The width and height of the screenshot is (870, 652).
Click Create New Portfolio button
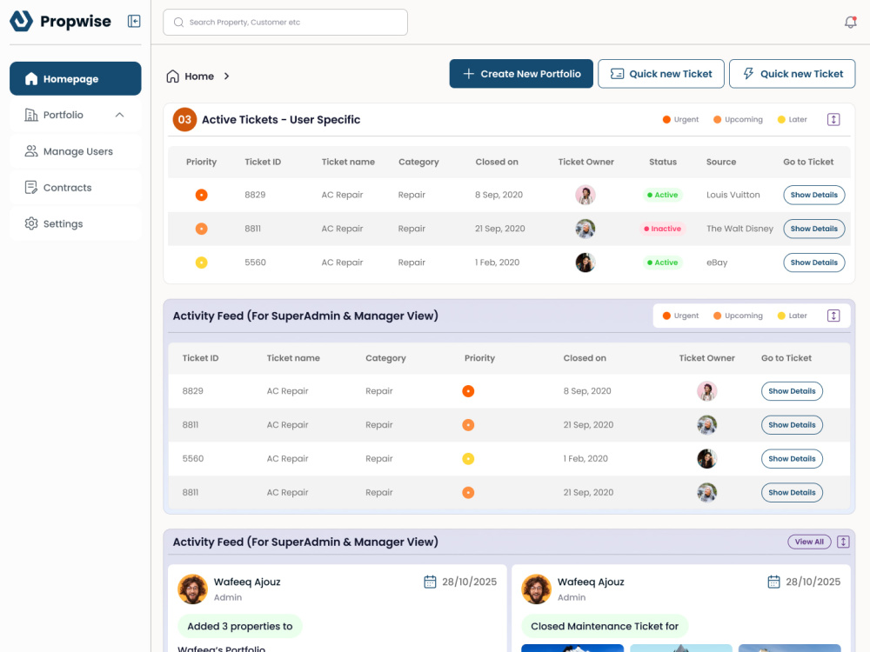[521, 74]
